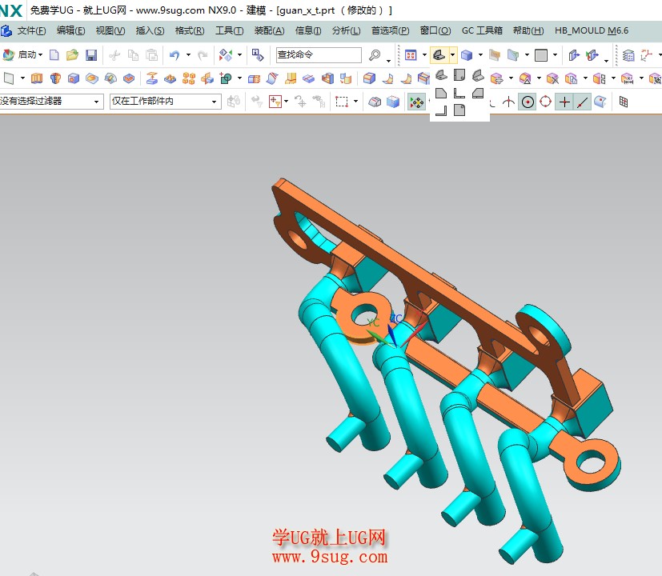Open the 插入(S) menu

click(x=150, y=31)
